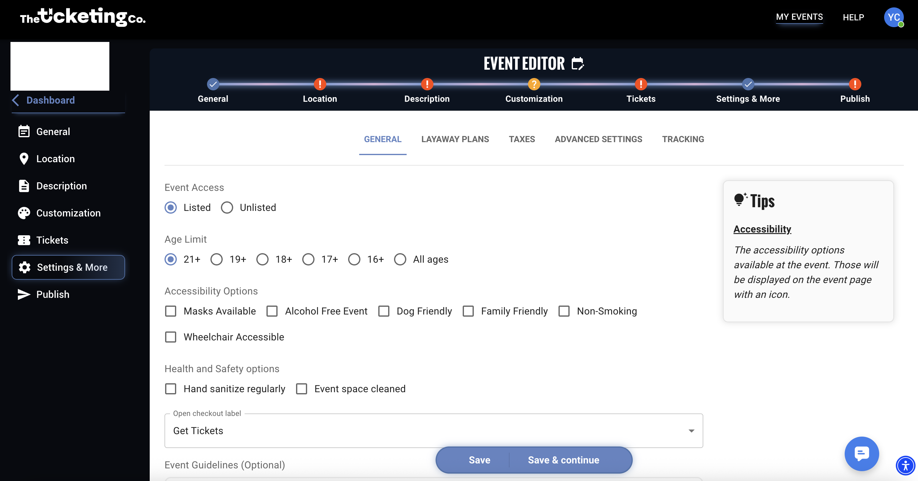
Task: Enable the Wheelchair Accessible checkbox
Action: click(x=171, y=337)
